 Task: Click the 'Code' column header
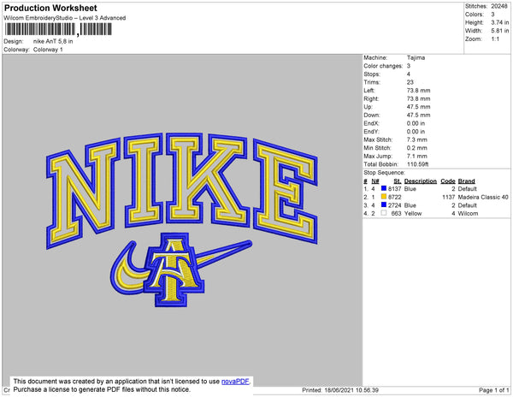[448, 181]
